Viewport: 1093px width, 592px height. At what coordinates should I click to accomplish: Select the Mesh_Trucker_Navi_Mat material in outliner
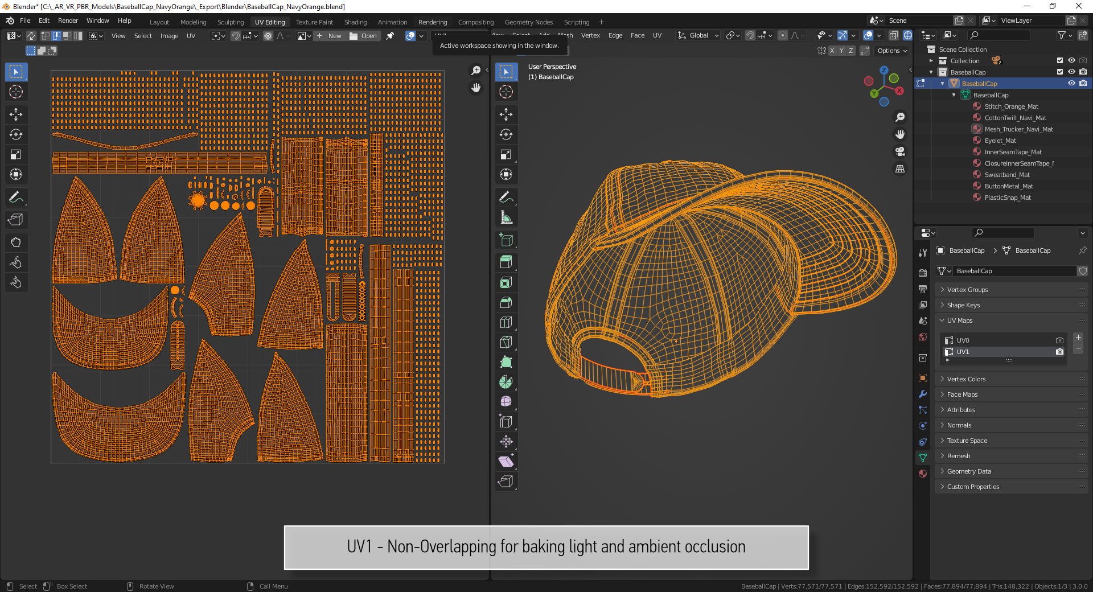click(x=1018, y=129)
